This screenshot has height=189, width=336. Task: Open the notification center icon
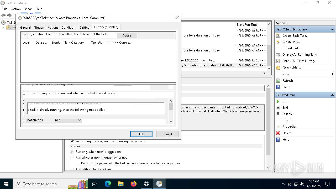click(x=327, y=184)
